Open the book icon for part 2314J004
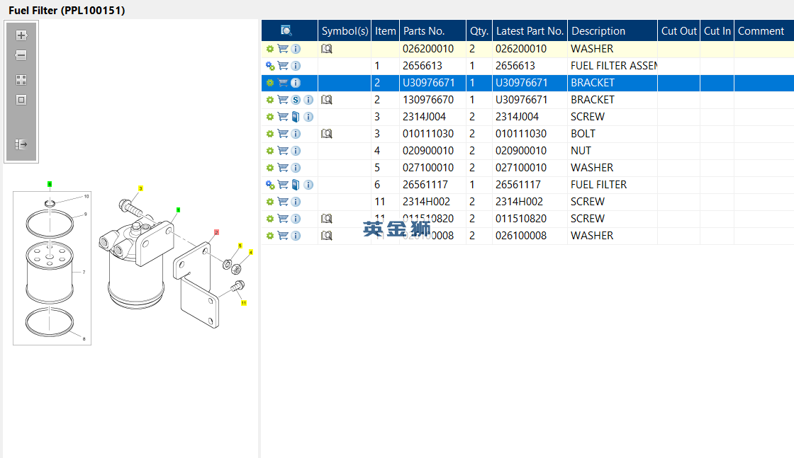 [x=296, y=117]
